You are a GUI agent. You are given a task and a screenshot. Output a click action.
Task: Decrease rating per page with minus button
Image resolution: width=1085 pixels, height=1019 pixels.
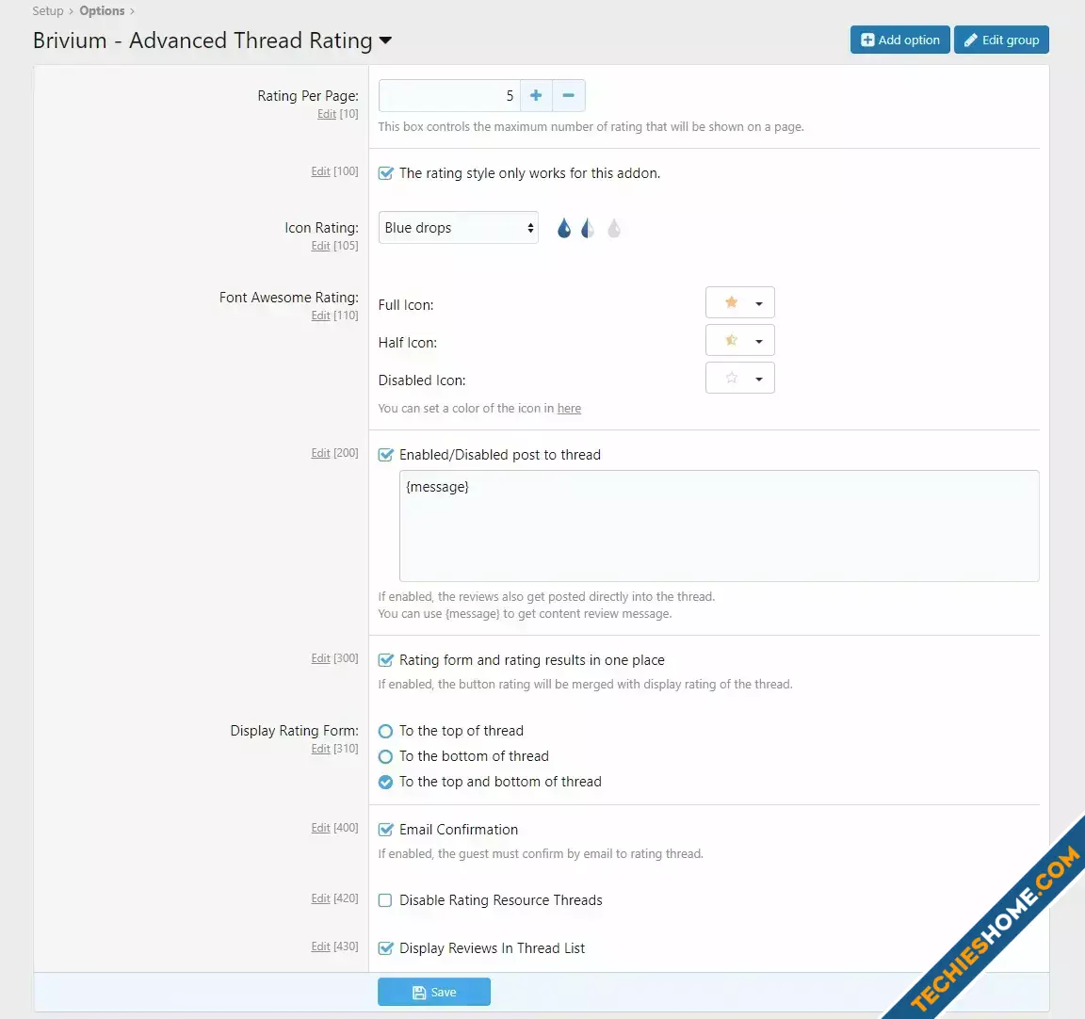568,95
